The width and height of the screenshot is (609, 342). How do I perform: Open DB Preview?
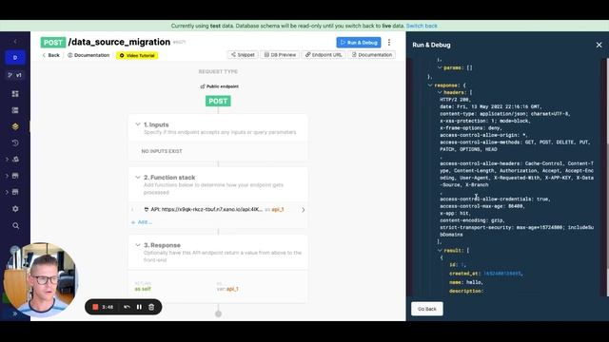[x=280, y=55]
